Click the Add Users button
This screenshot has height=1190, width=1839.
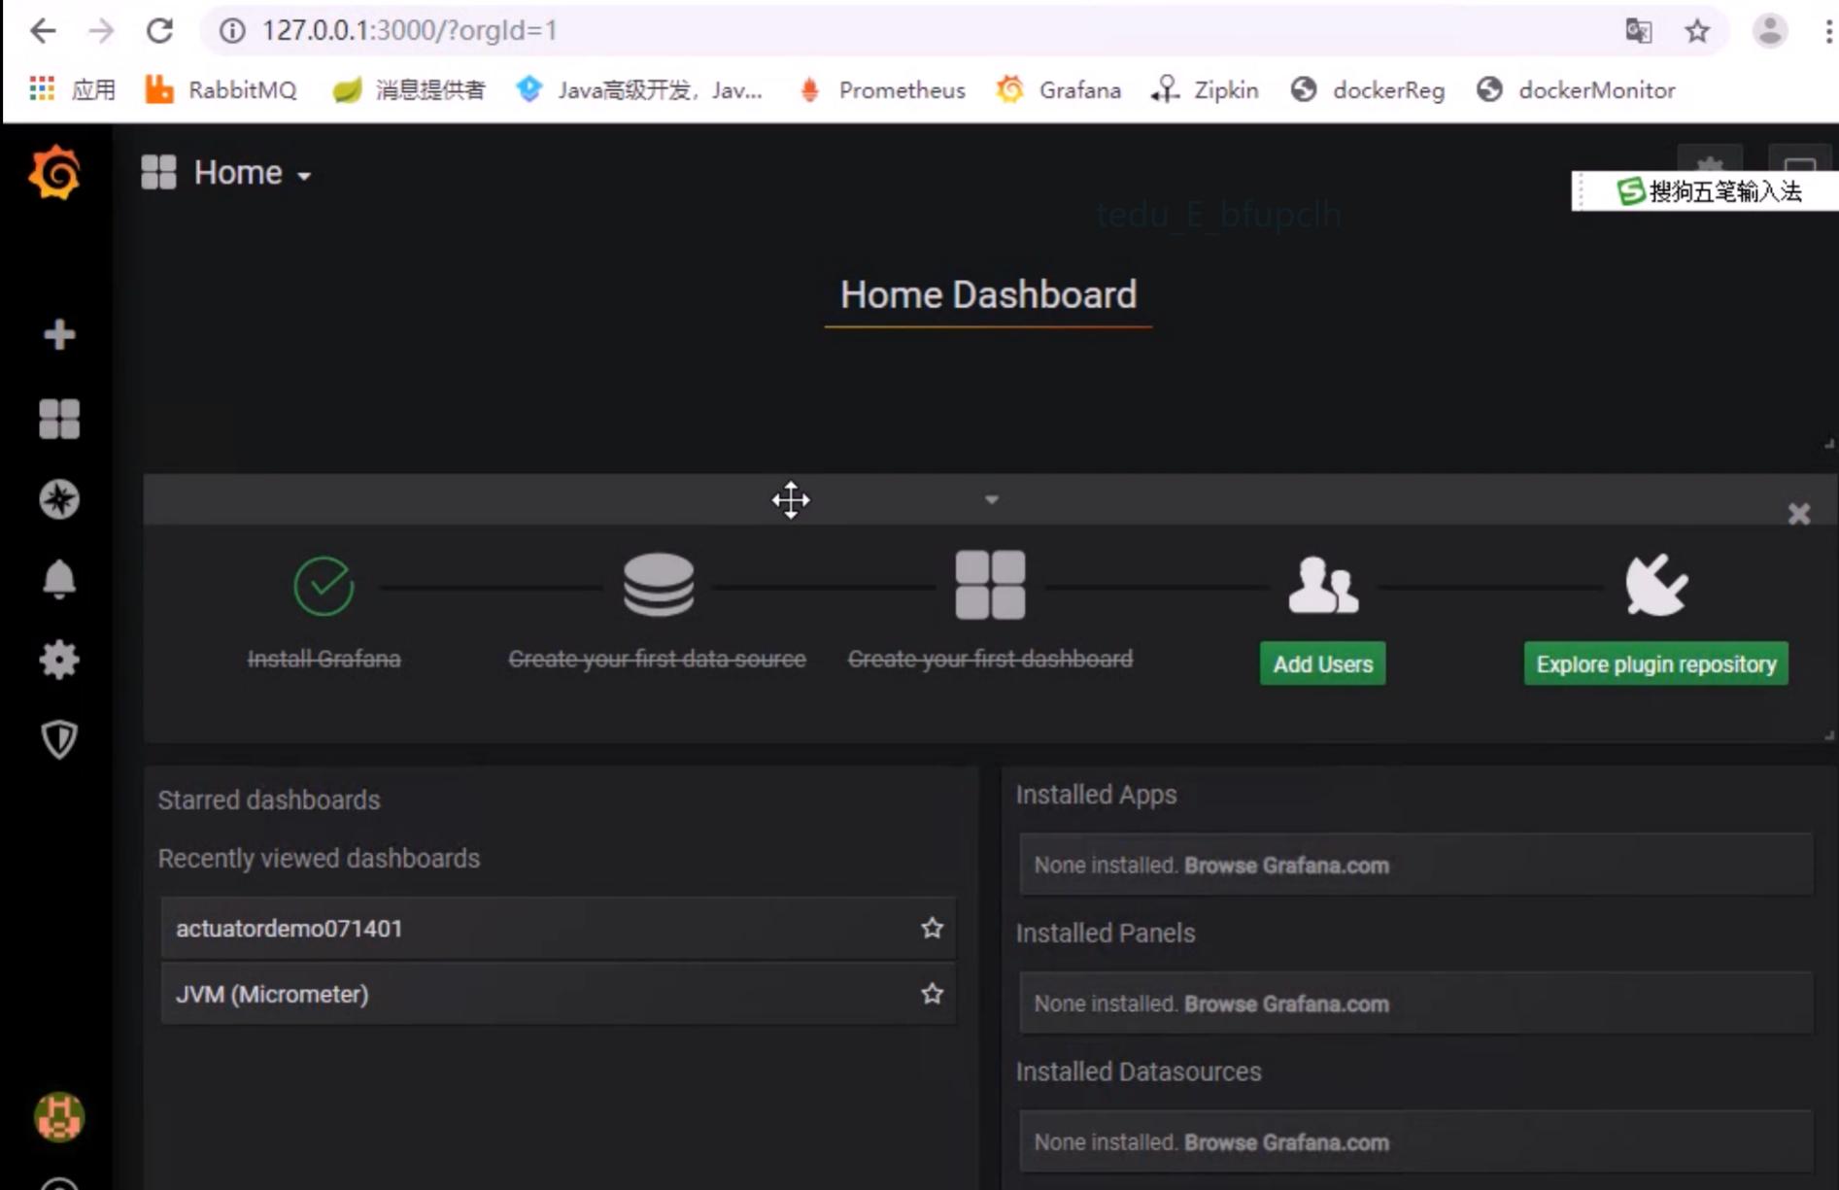[x=1322, y=663]
